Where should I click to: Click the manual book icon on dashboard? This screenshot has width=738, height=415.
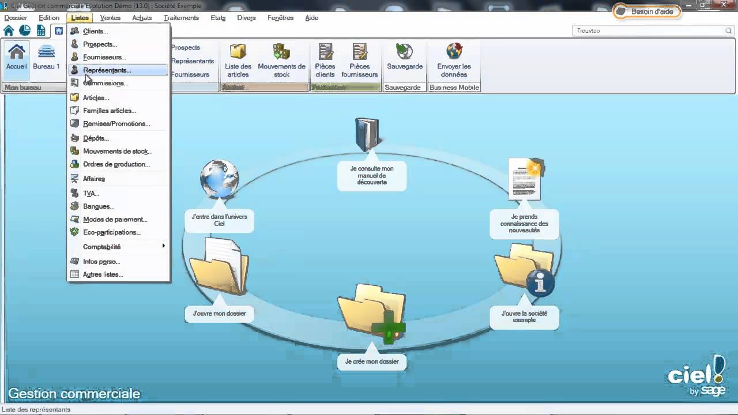(367, 134)
